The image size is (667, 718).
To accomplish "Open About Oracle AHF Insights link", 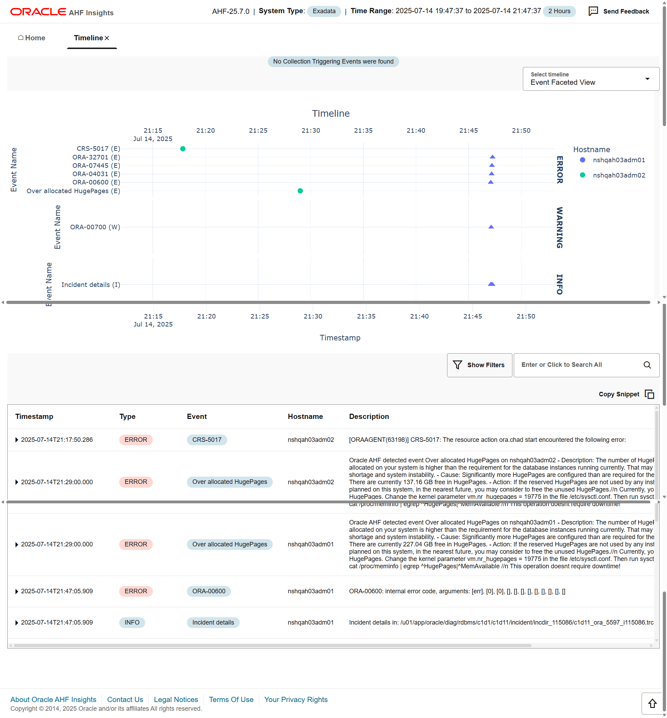I will point(53,699).
